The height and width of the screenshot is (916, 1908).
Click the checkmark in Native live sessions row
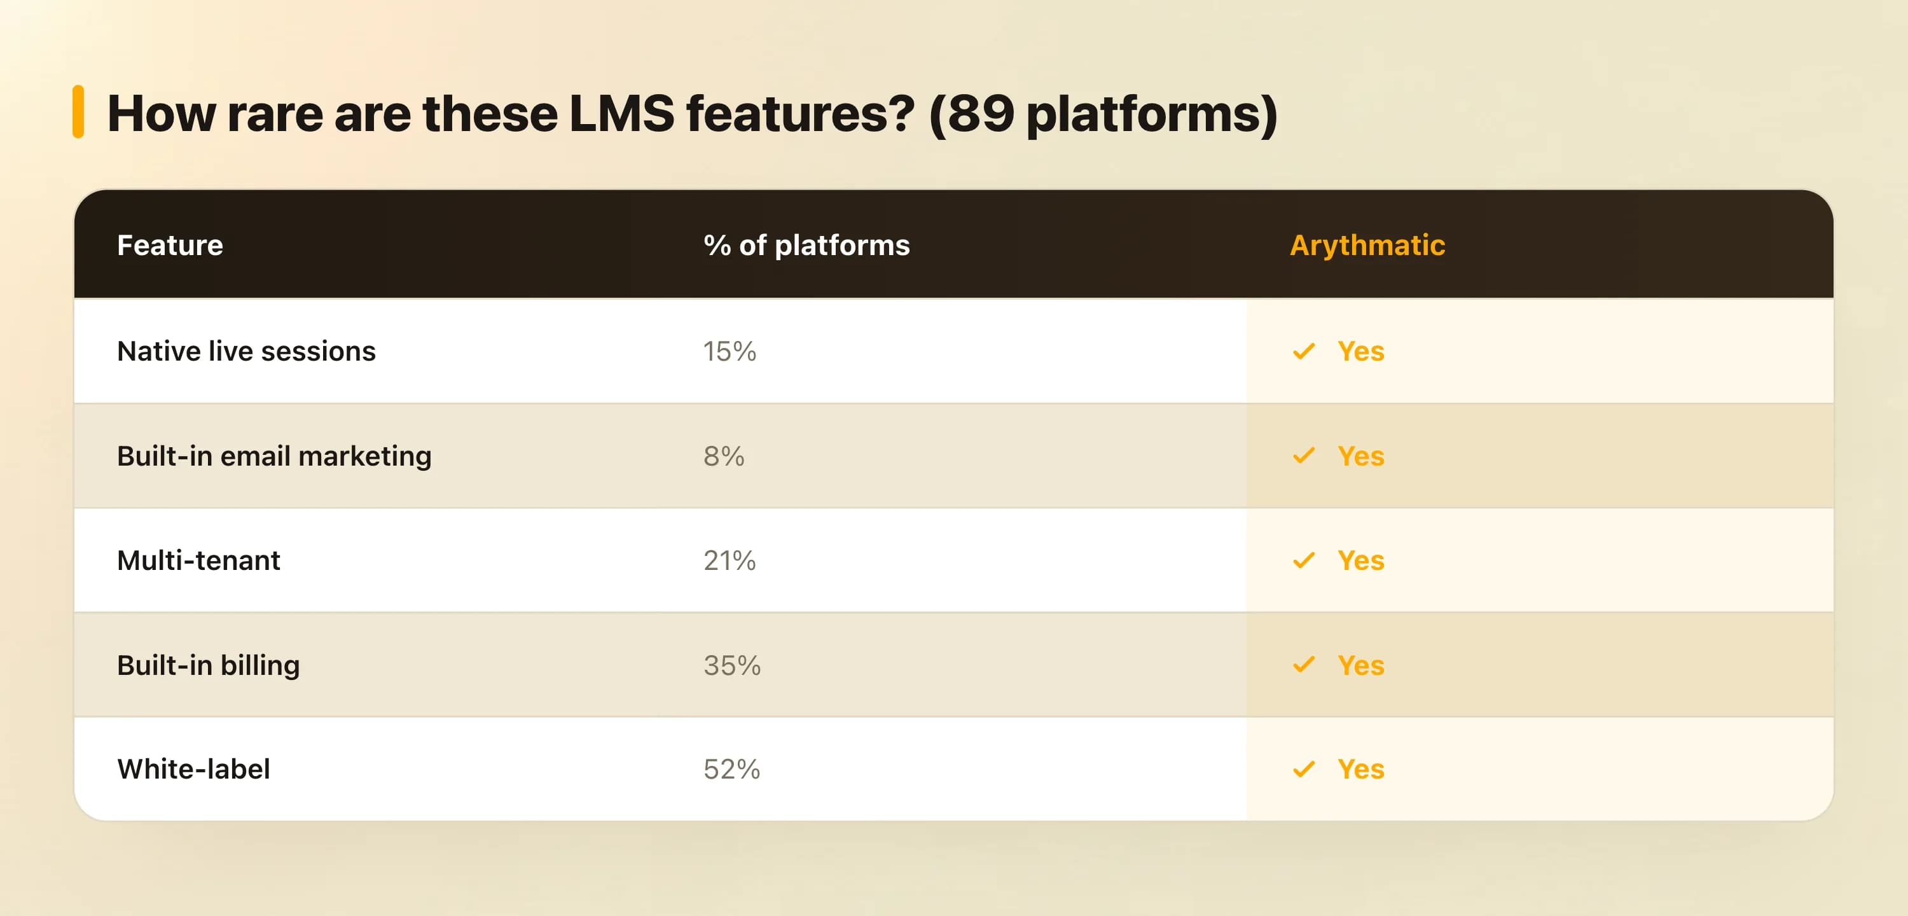1304,351
